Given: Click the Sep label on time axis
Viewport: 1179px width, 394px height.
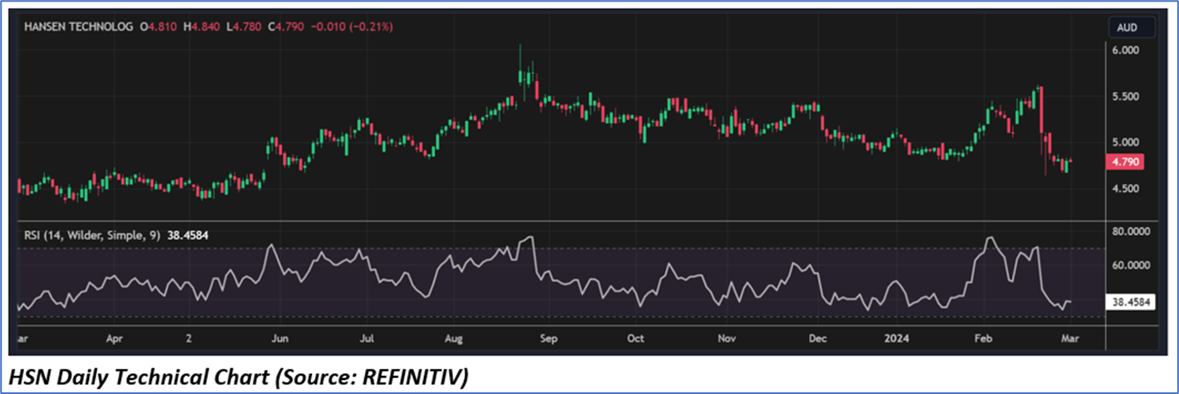Looking at the screenshot, I should (x=548, y=339).
